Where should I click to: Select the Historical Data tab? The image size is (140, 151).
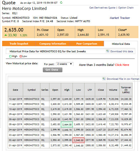click(x=121, y=44)
